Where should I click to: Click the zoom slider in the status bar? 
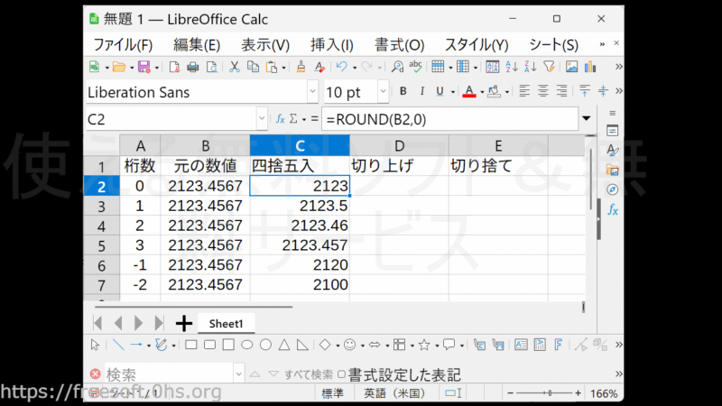[550, 394]
